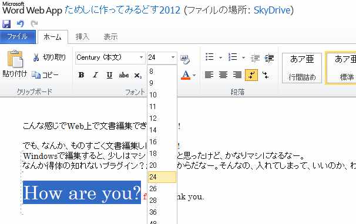Switch to the 挿入 tab
This screenshot has width=356, height=224.
tap(82, 37)
